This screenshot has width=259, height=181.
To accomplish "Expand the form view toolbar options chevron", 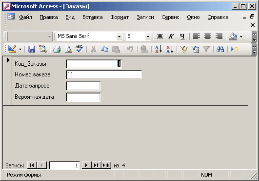I will 255,50.
